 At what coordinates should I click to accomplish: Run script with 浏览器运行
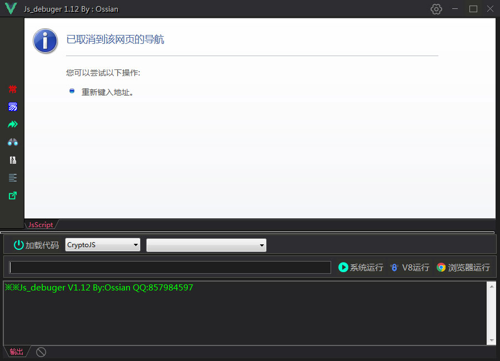coord(463,267)
